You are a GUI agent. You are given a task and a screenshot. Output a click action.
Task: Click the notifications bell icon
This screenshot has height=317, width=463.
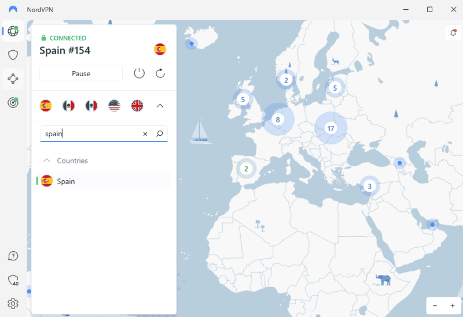(453, 33)
